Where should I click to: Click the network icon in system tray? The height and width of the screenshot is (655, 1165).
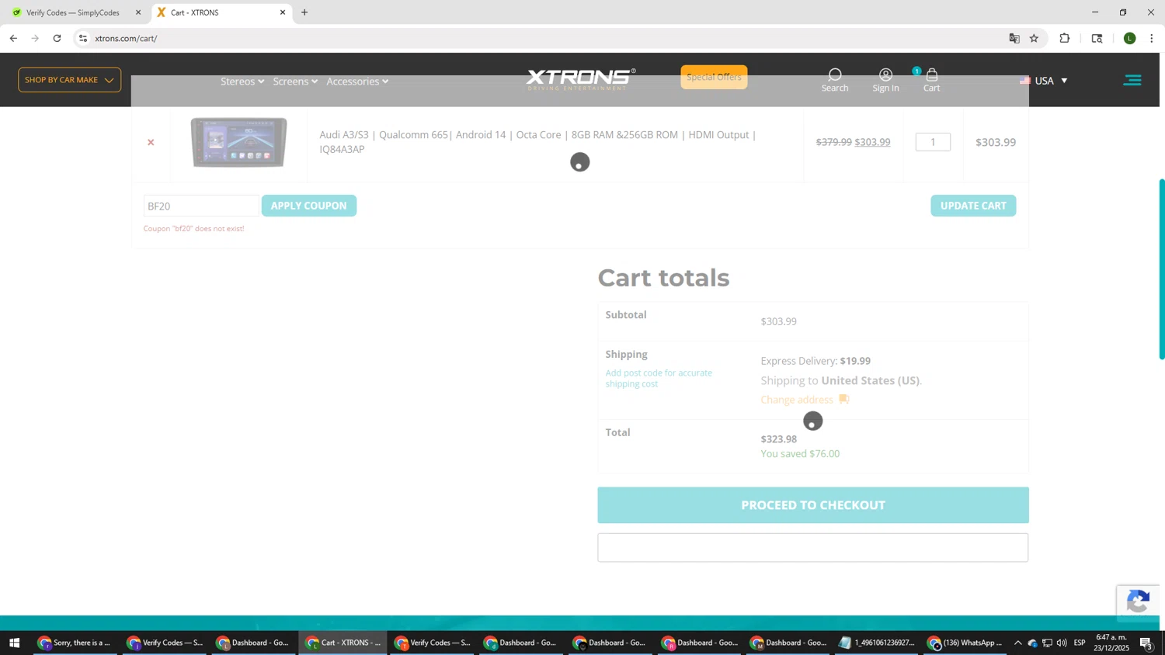1047,643
